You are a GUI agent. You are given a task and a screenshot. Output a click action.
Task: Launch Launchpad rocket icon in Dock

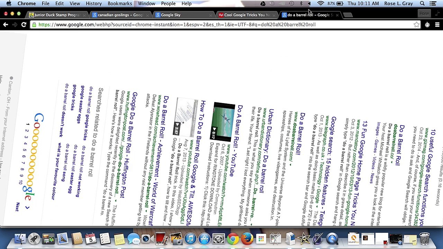pyautogui.click(x=34, y=239)
